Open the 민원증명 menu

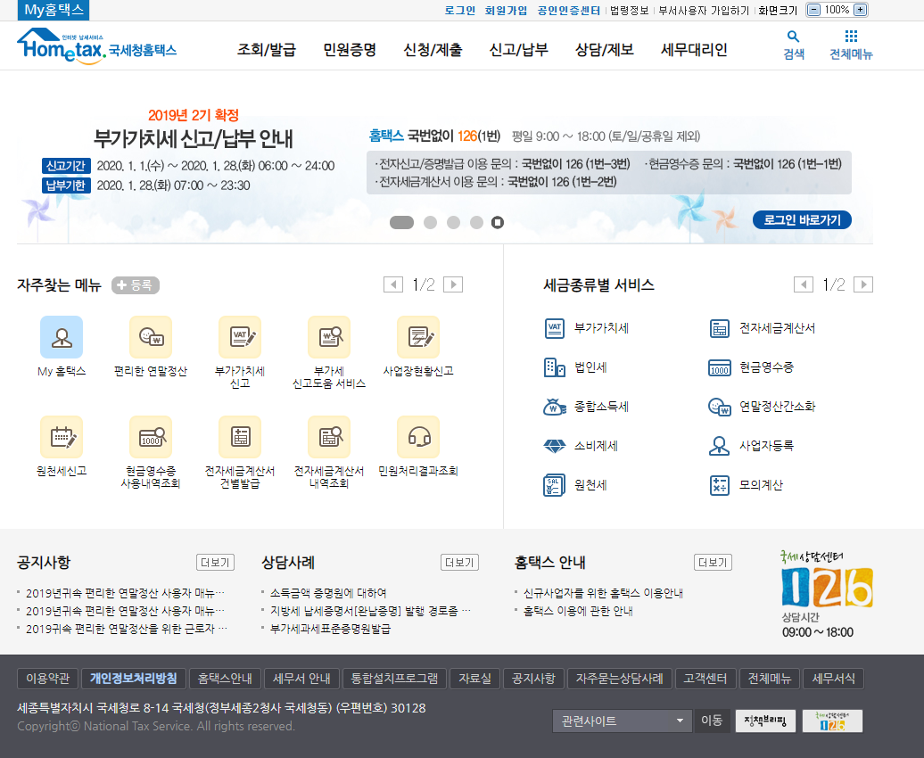point(350,50)
